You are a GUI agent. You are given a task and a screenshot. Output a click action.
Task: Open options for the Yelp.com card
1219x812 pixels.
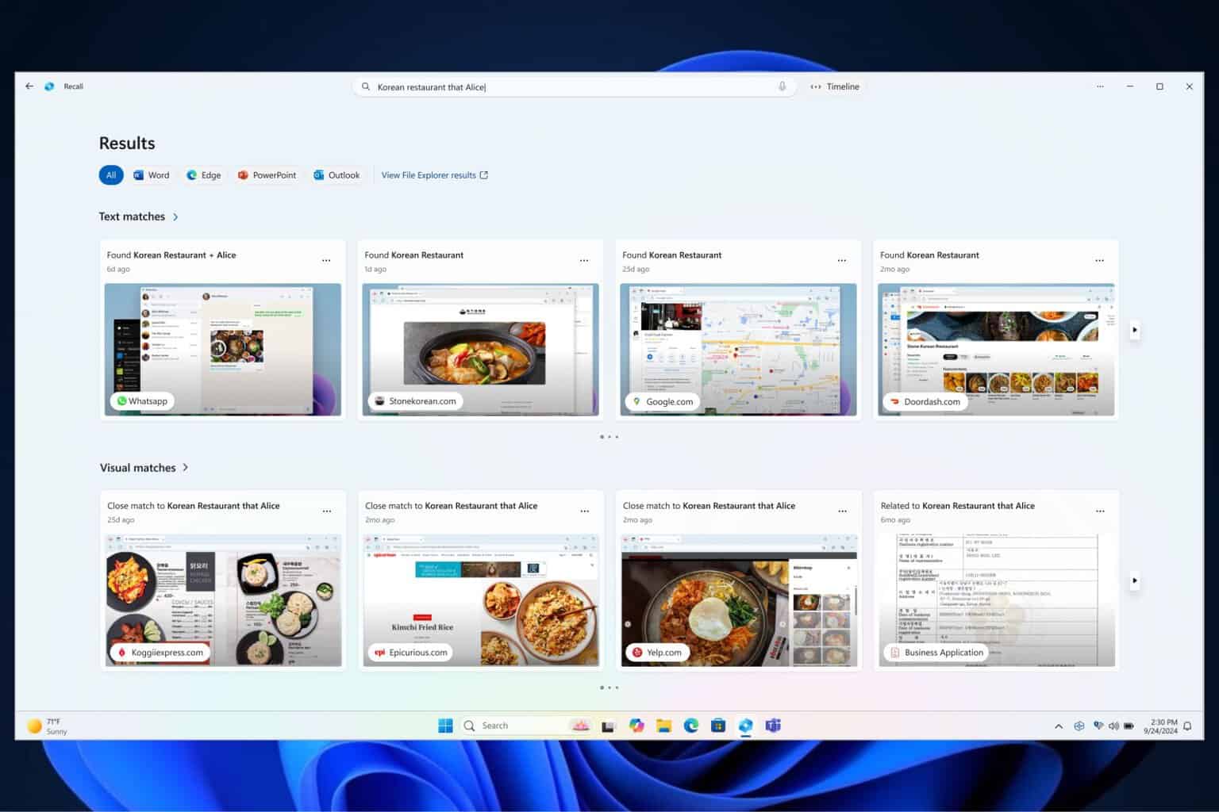point(843,511)
